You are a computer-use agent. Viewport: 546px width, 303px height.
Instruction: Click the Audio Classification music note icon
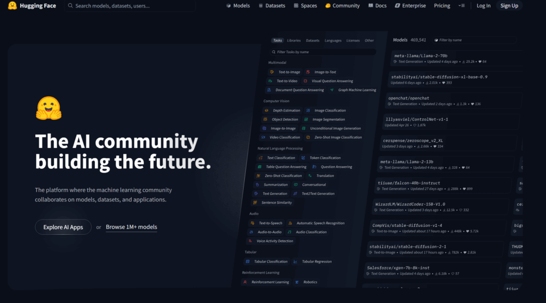click(290, 232)
